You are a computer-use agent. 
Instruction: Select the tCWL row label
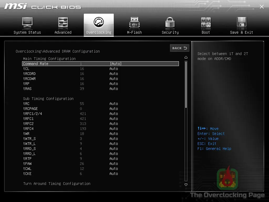pos(27,169)
